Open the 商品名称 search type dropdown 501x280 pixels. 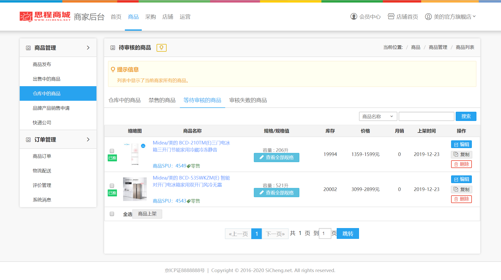[378, 116]
